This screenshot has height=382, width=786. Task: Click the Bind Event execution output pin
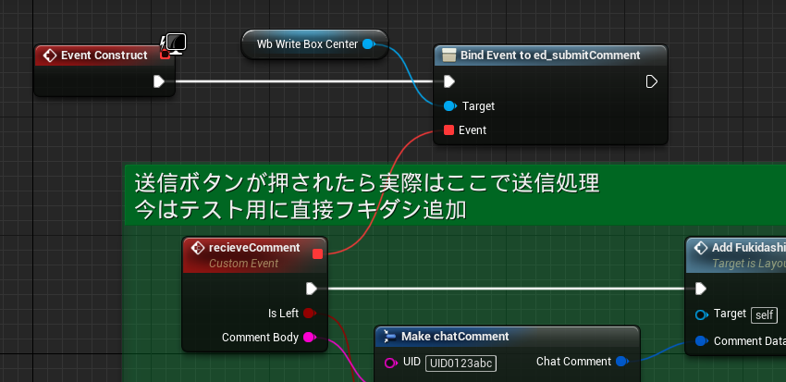(651, 81)
